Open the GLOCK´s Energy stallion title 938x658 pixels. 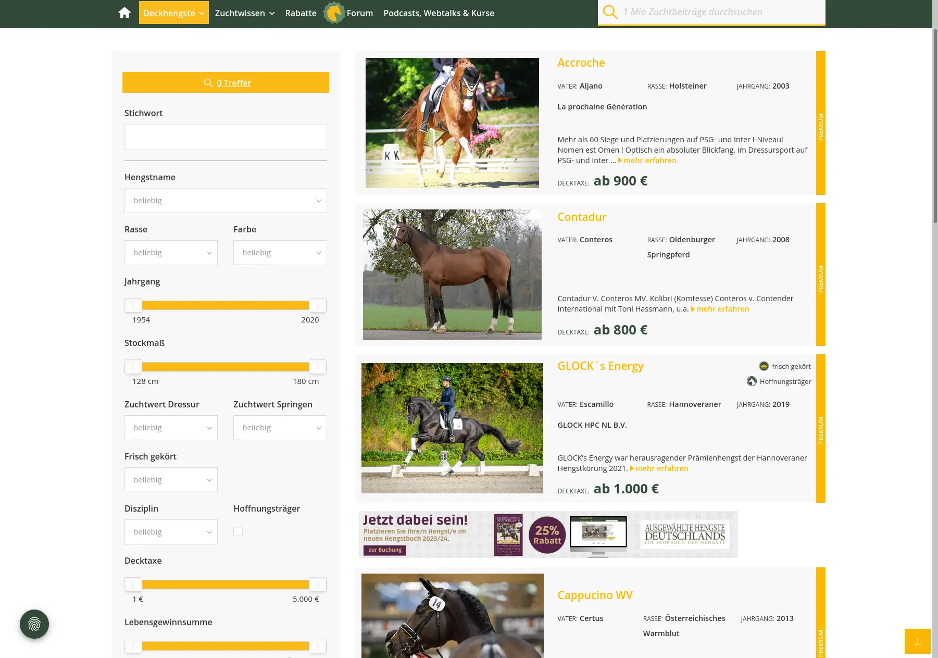600,366
